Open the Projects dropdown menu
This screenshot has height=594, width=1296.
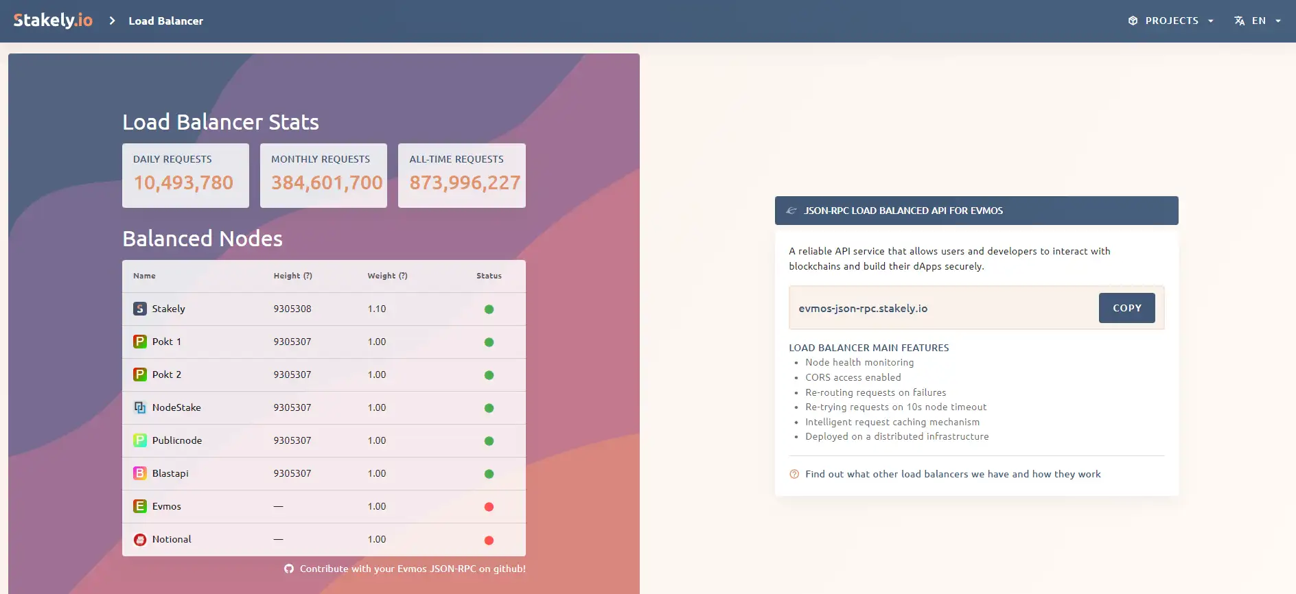point(1171,21)
